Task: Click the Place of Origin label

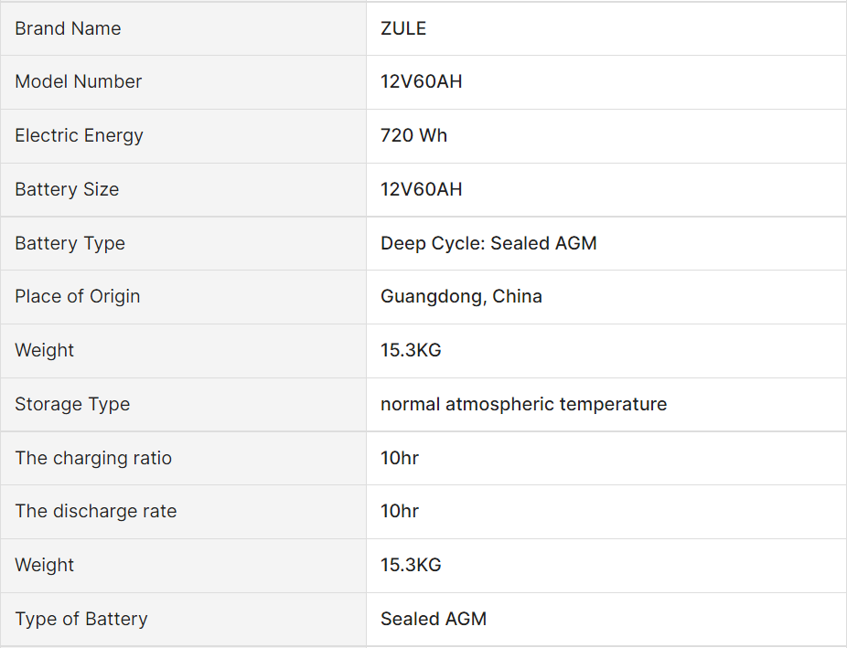Action: (78, 296)
